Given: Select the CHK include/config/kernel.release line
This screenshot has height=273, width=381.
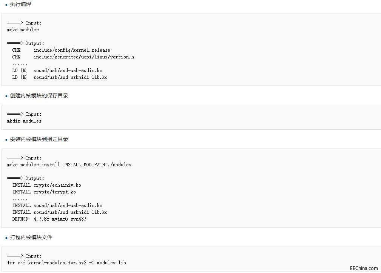Looking at the screenshot, I should [x=61, y=50].
